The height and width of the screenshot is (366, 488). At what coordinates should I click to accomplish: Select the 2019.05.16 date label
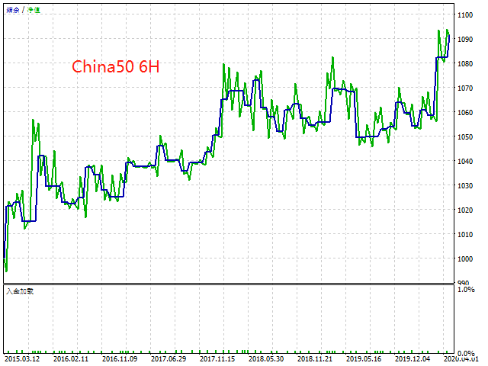click(x=364, y=359)
